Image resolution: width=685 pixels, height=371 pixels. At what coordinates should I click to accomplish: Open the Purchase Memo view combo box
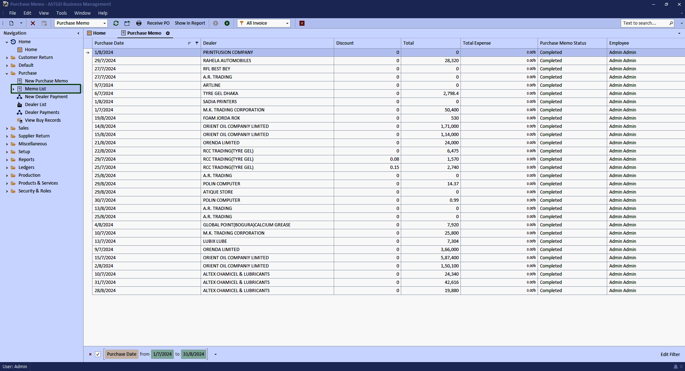104,23
